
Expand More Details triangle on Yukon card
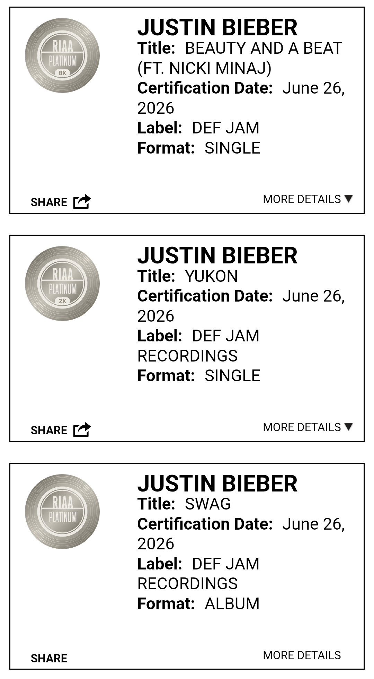tap(349, 427)
